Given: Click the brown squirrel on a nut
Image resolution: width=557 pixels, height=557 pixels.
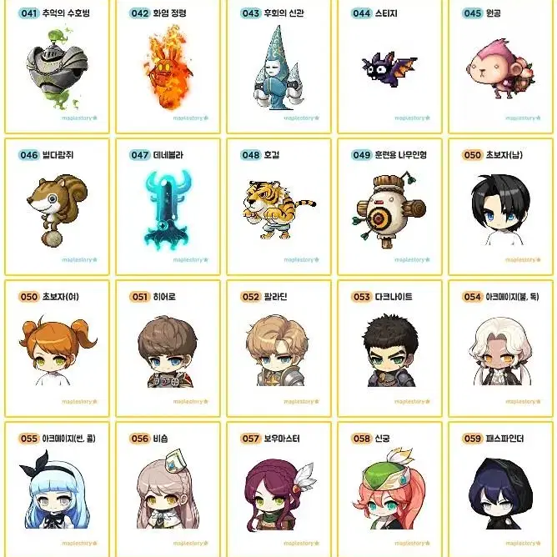Looking at the screenshot, I should [x=58, y=209].
